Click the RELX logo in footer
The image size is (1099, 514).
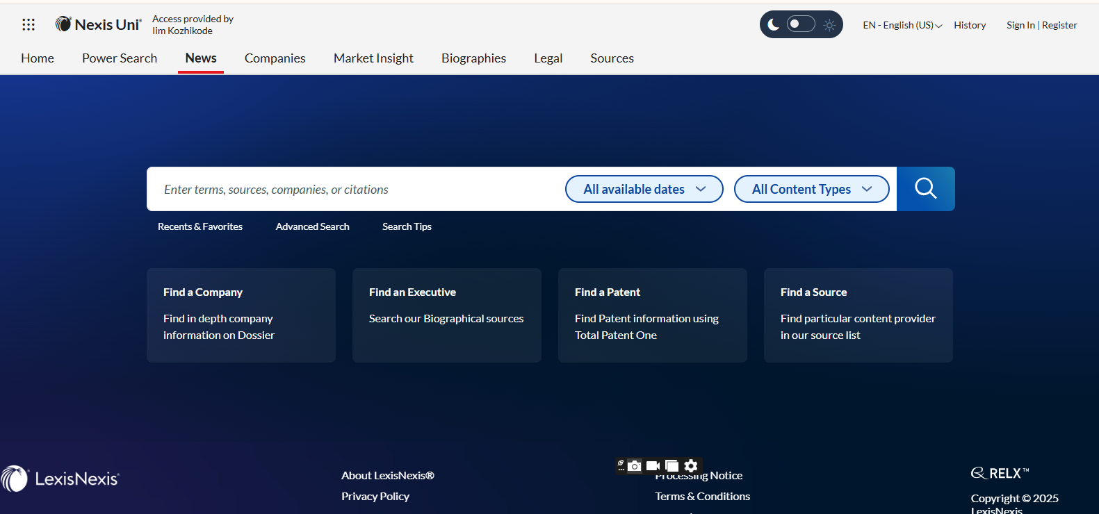point(1000,473)
